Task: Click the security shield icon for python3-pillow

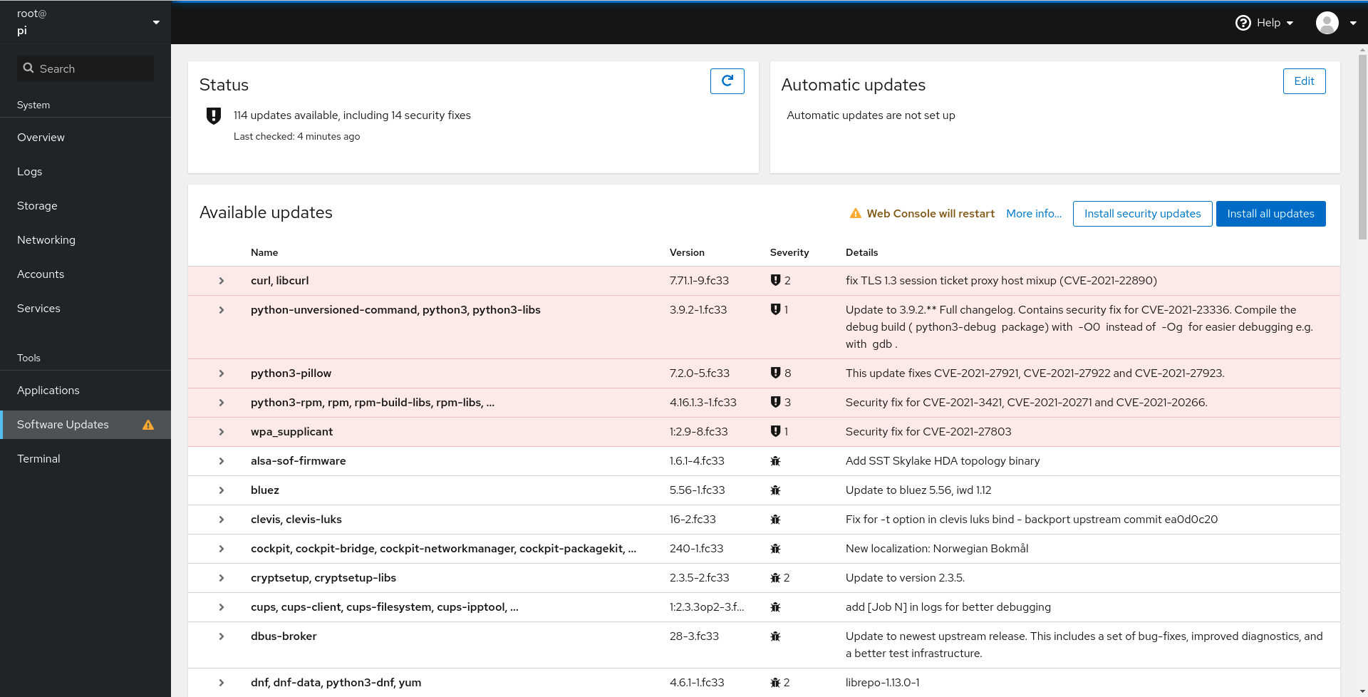Action: (775, 373)
